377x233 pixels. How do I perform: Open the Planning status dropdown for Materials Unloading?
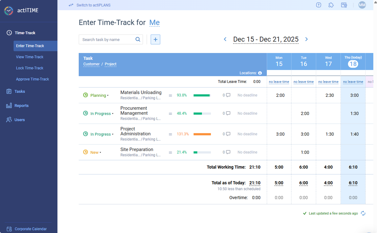click(98, 95)
